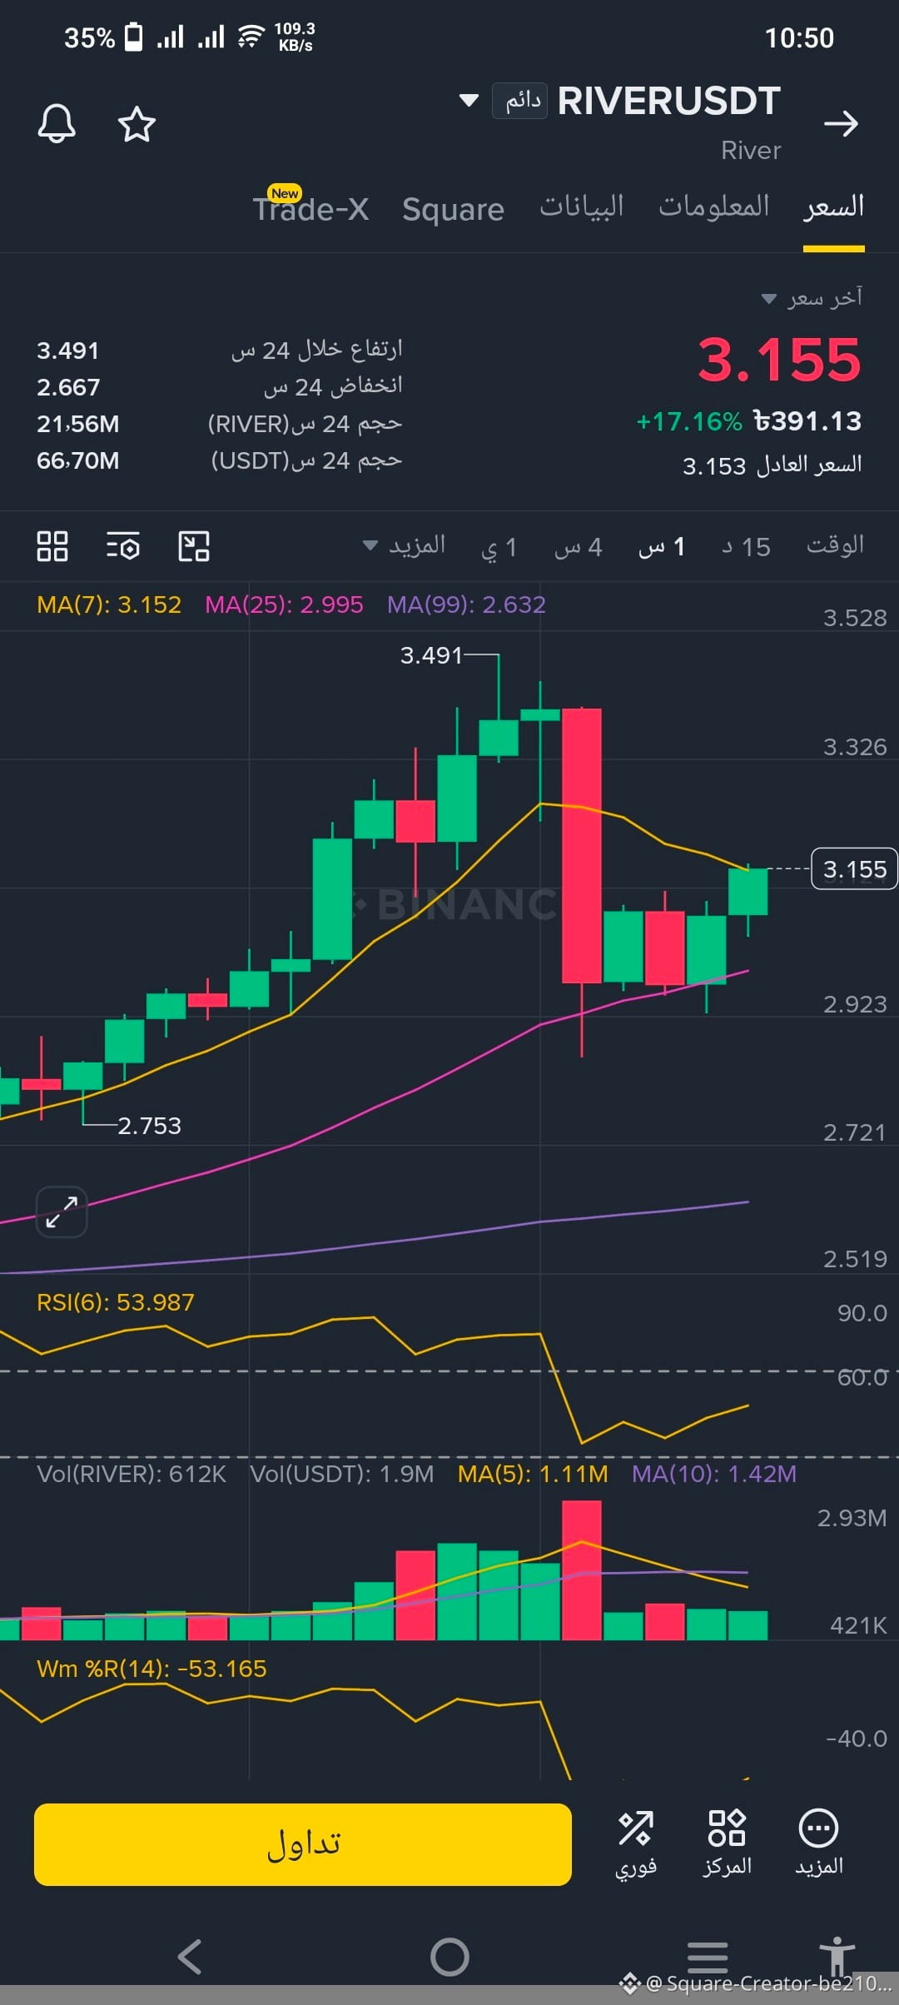Tap the RSI(6): 53.987 label
The image size is (899, 2005).
pos(116,1302)
